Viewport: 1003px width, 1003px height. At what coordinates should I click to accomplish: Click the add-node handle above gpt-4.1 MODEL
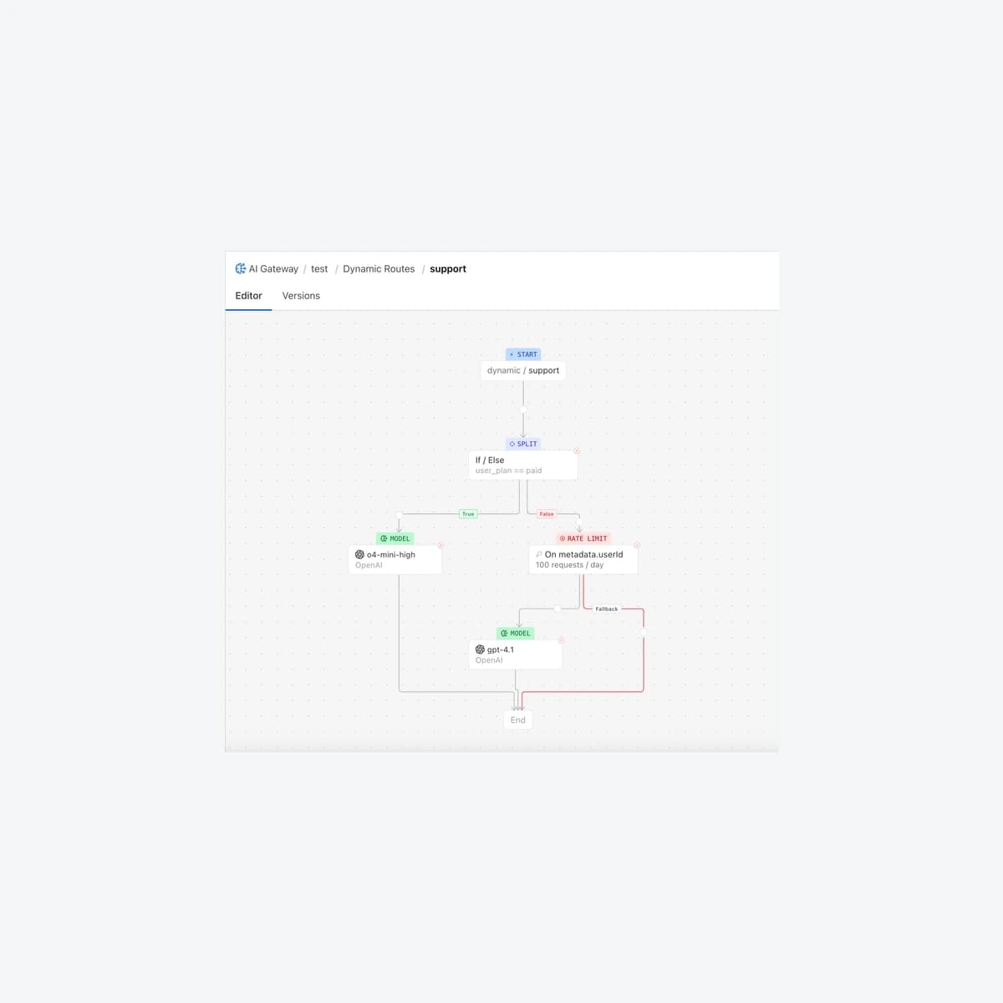click(x=558, y=608)
